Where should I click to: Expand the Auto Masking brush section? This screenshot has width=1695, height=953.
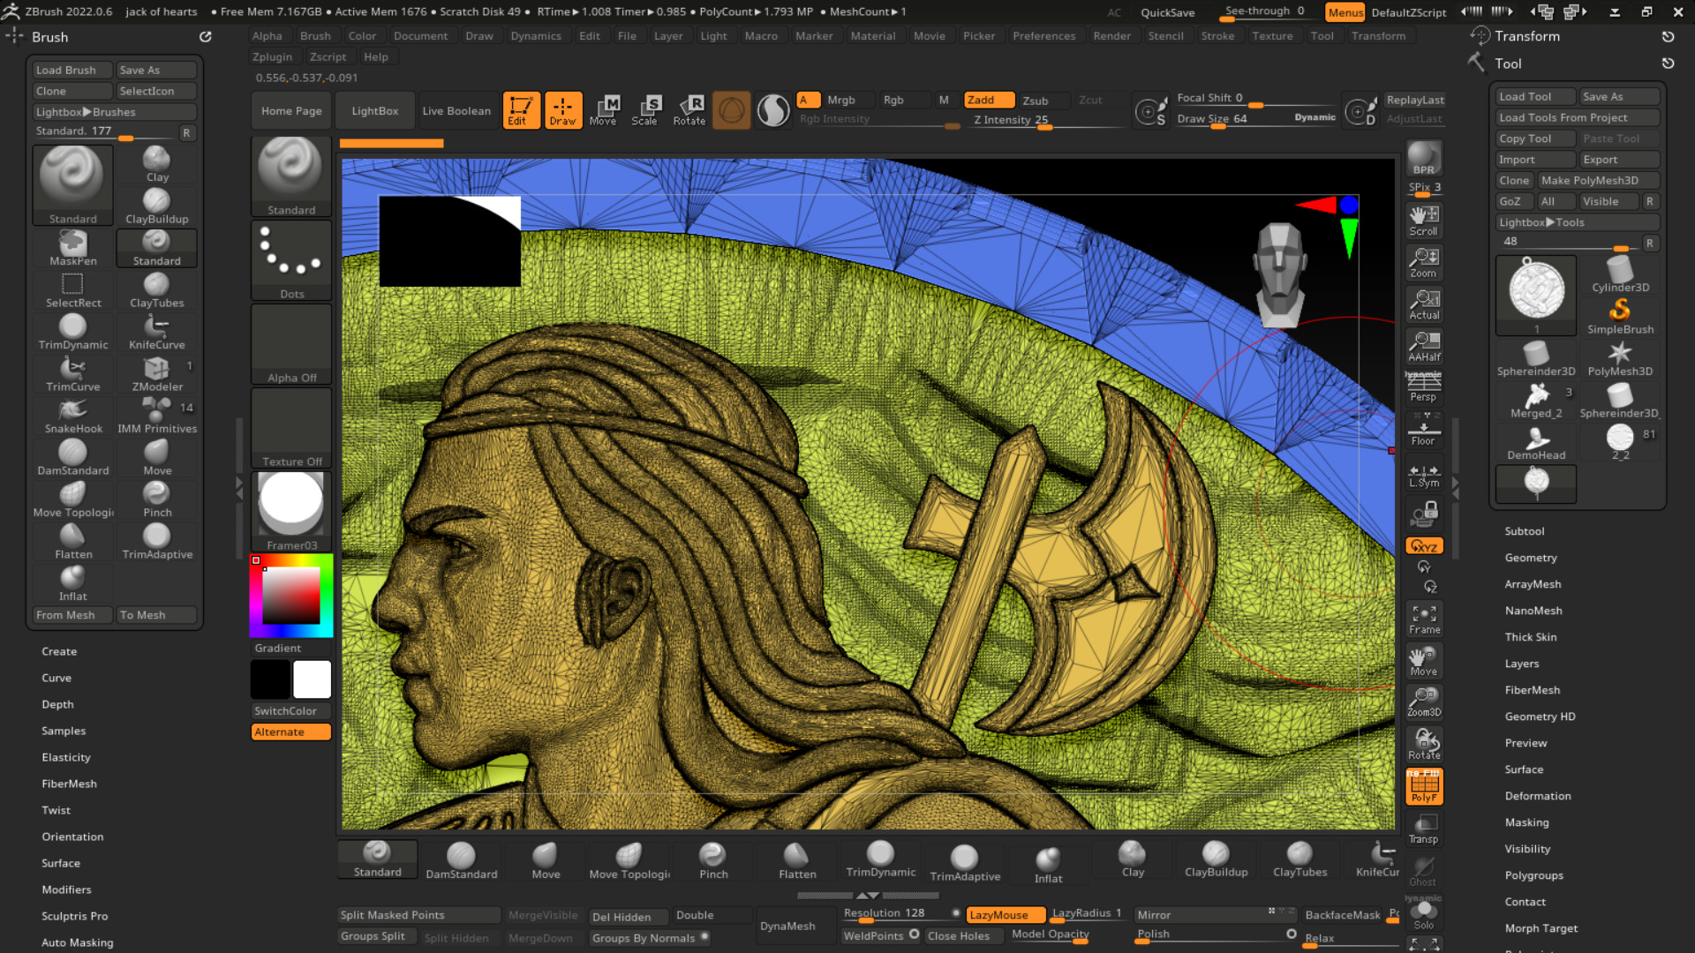coord(77,942)
